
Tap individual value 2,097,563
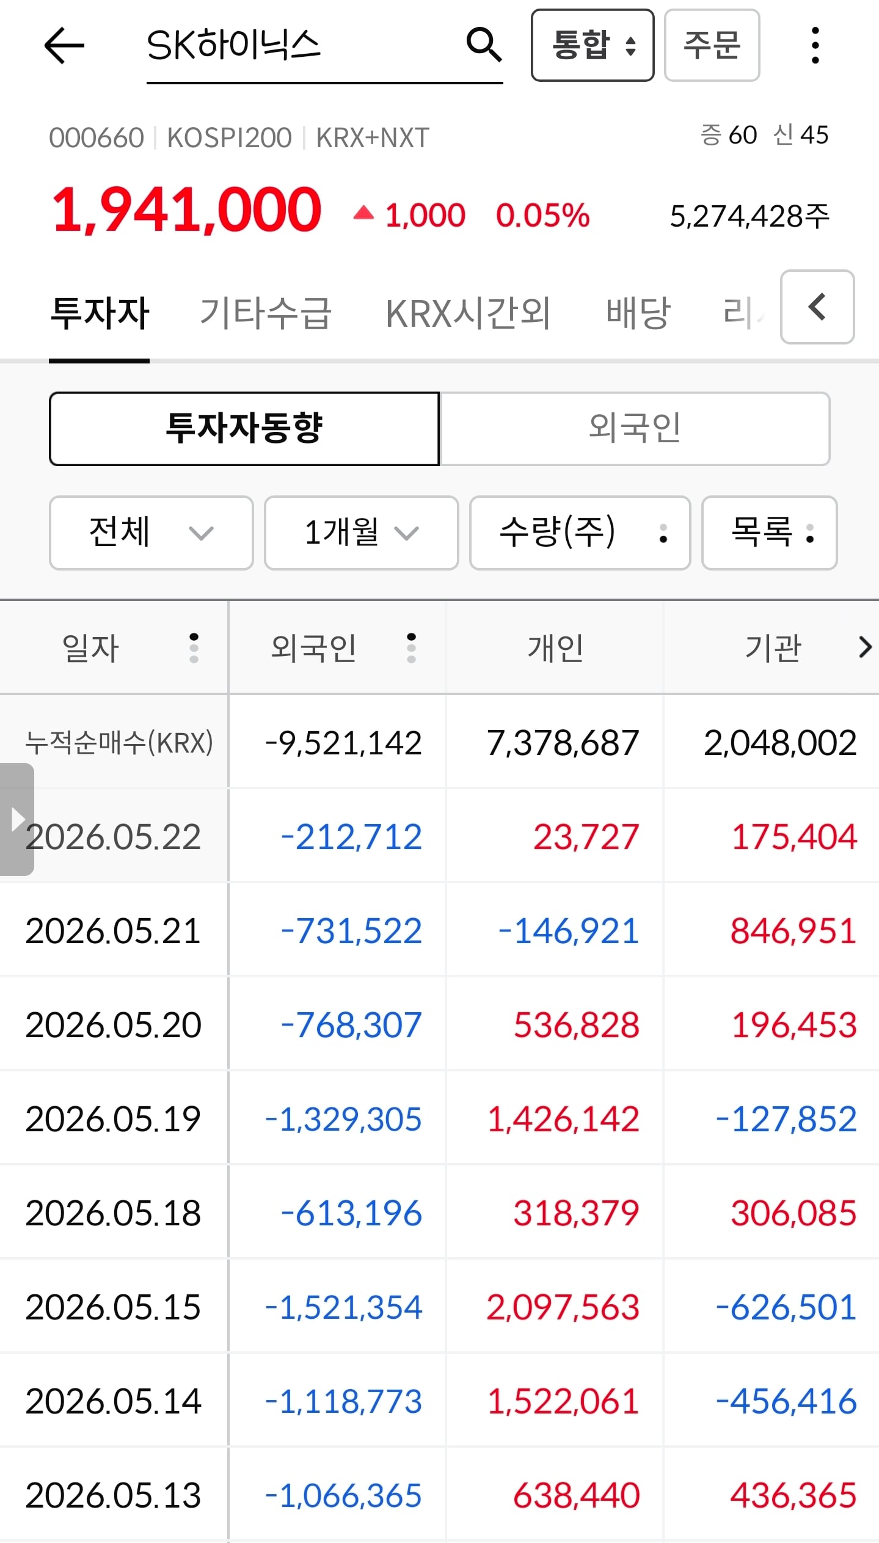click(563, 1307)
